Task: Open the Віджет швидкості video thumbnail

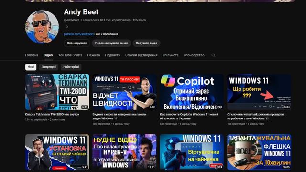Action: pyautogui.click(x=124, y=92)
